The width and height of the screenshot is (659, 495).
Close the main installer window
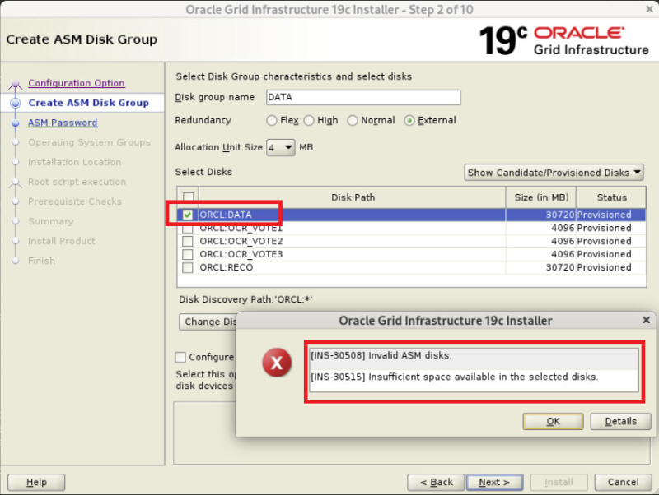tap(649, 9)
